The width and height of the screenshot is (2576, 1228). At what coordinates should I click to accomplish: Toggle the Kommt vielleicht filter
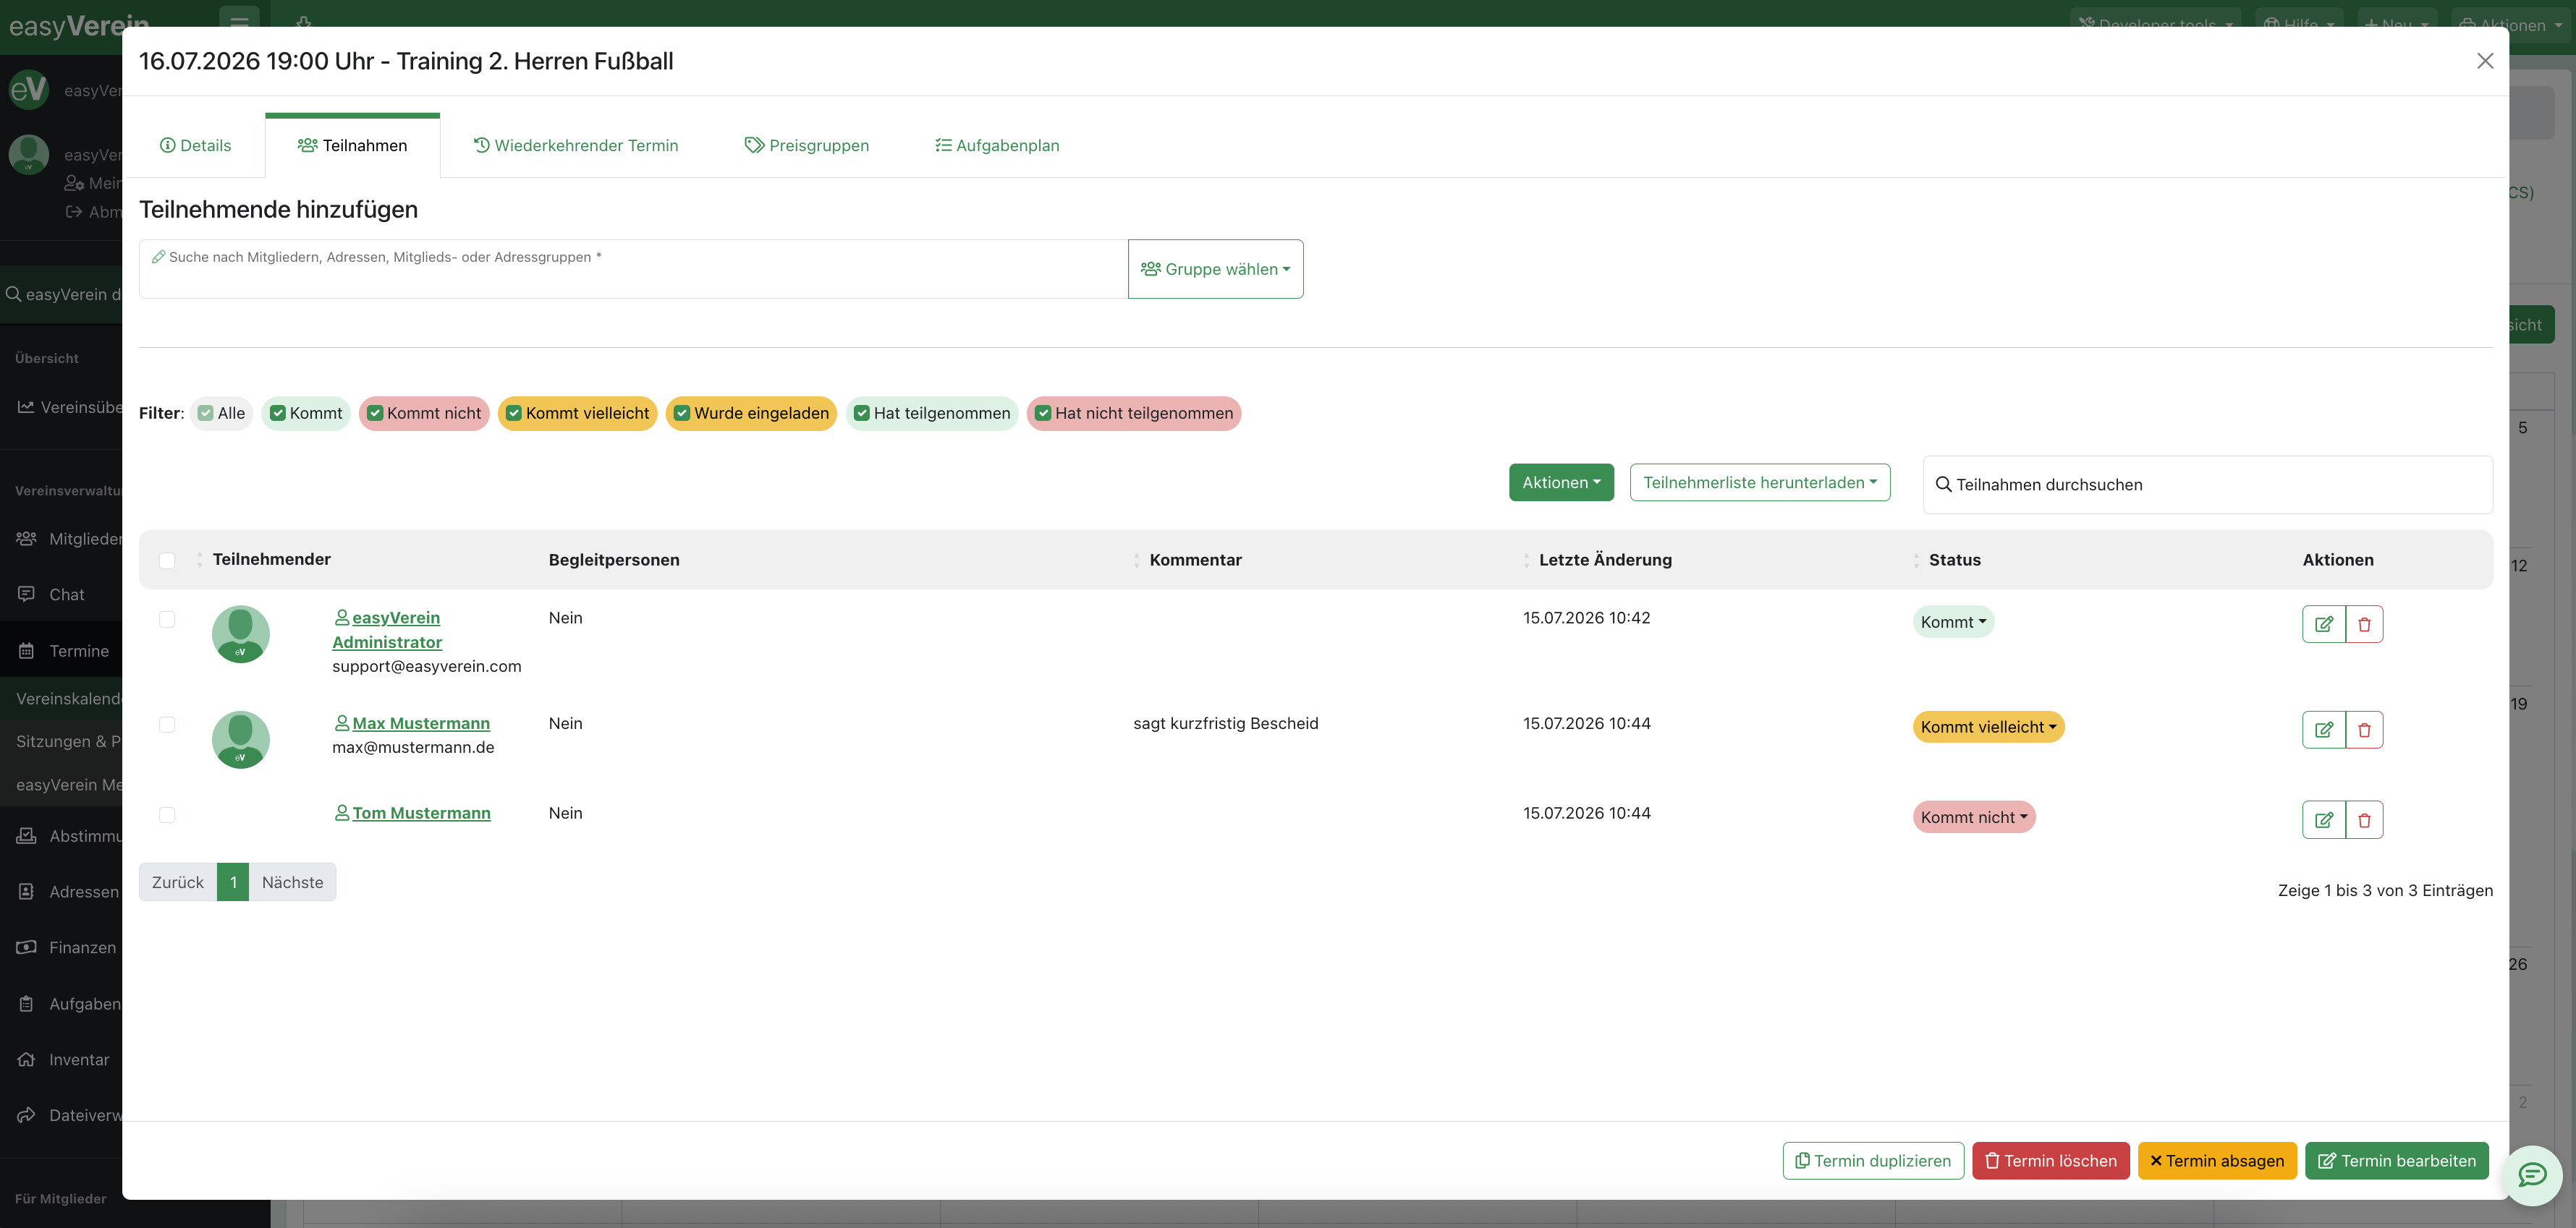pos(577,414)
